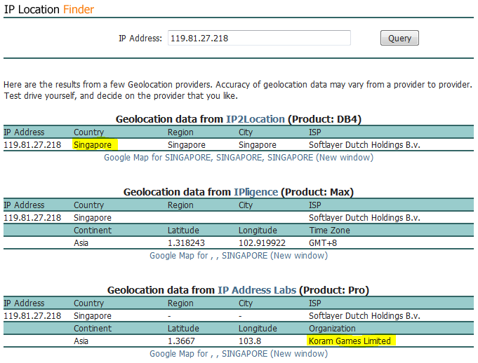Open Google Map link under IP Address Labs table
The image size is (478, 363).
click(x=239, y=354)
